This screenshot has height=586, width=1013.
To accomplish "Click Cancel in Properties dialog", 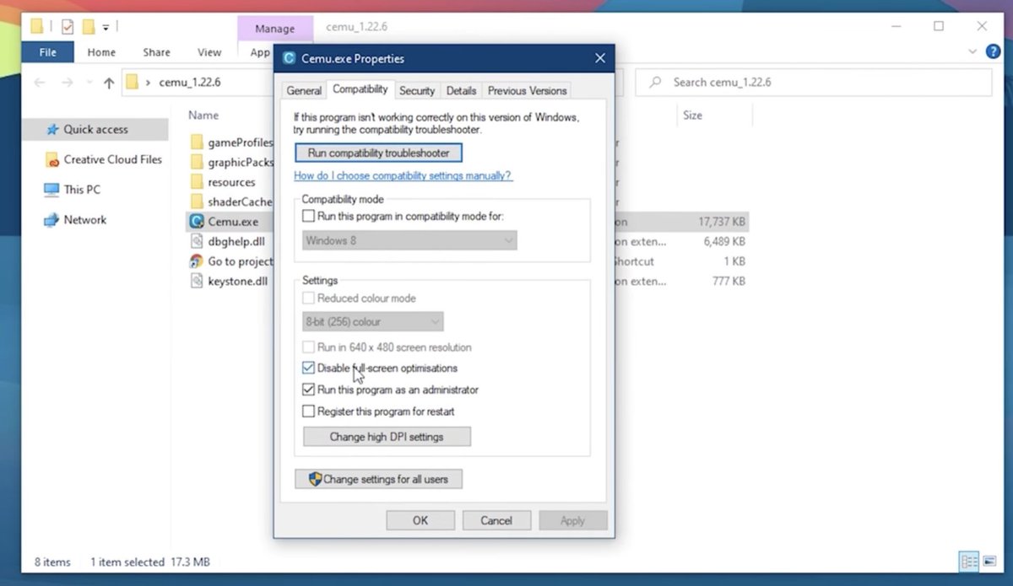I will (496, 520).
